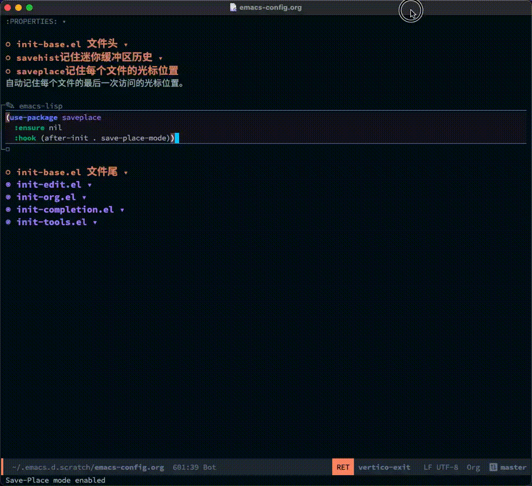Click the bullet of init-org.el heading
Screen dimensions: 532x486
coord(8,197)
